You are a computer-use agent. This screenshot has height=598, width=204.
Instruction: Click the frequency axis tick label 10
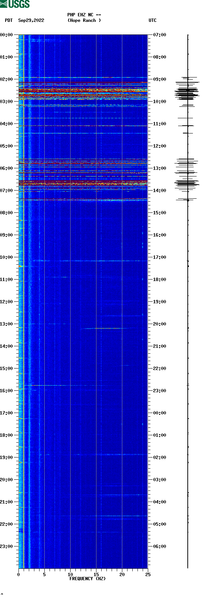click(x=70, y=575)
